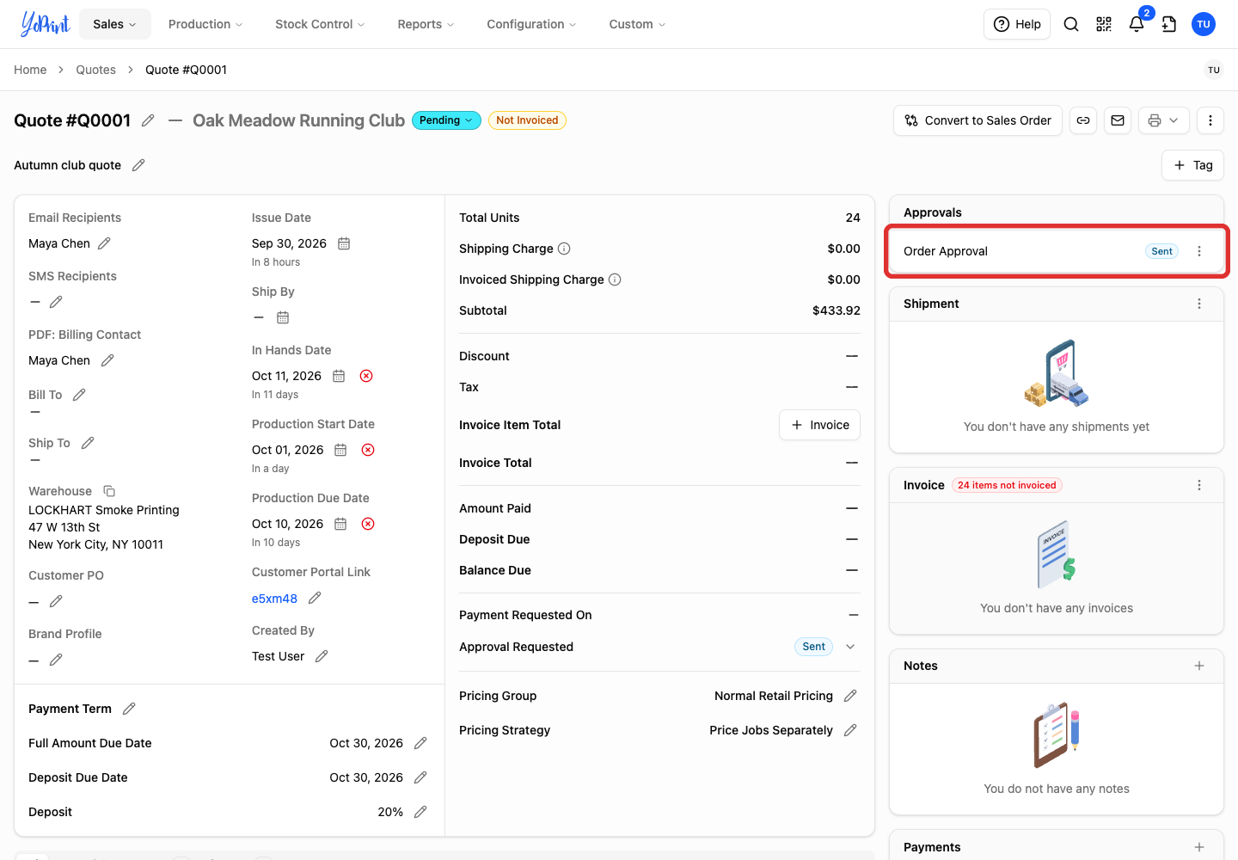The width and height of the screenshot is (1238, 860).
Task: Edit the Customer PO field
Action: coord(56,601)
